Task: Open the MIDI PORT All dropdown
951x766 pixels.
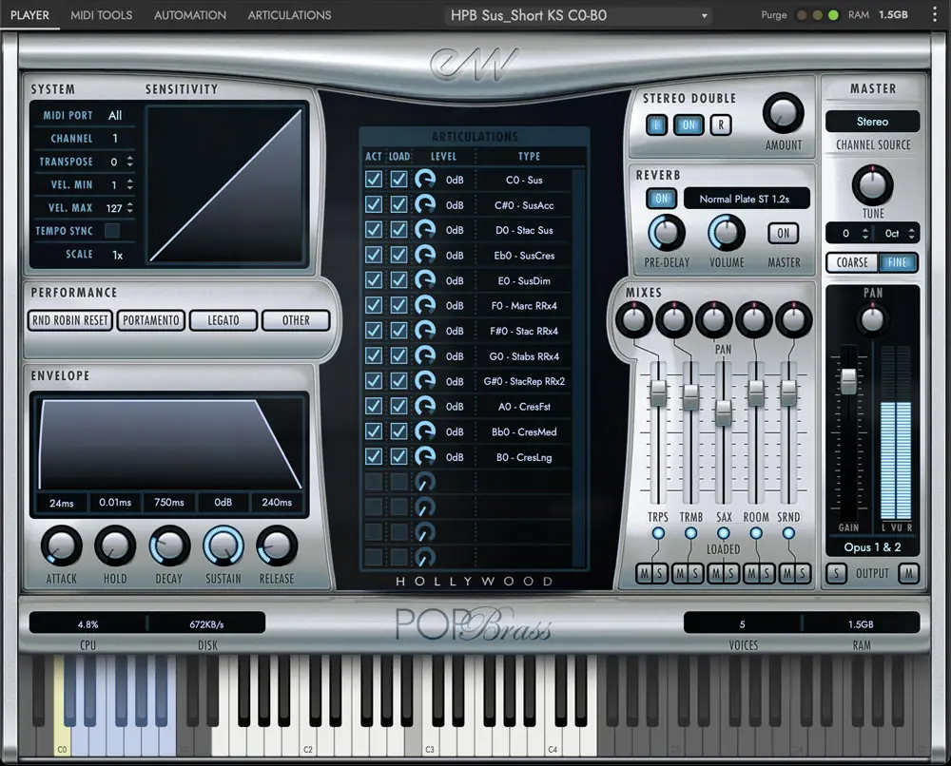Action: [x=115, y=115]
